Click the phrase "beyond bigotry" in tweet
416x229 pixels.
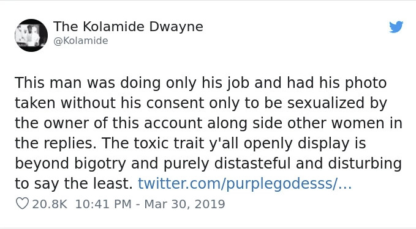point(70,164)
